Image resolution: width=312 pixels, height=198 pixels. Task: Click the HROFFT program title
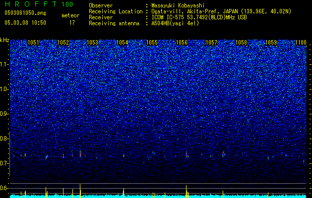31,4
